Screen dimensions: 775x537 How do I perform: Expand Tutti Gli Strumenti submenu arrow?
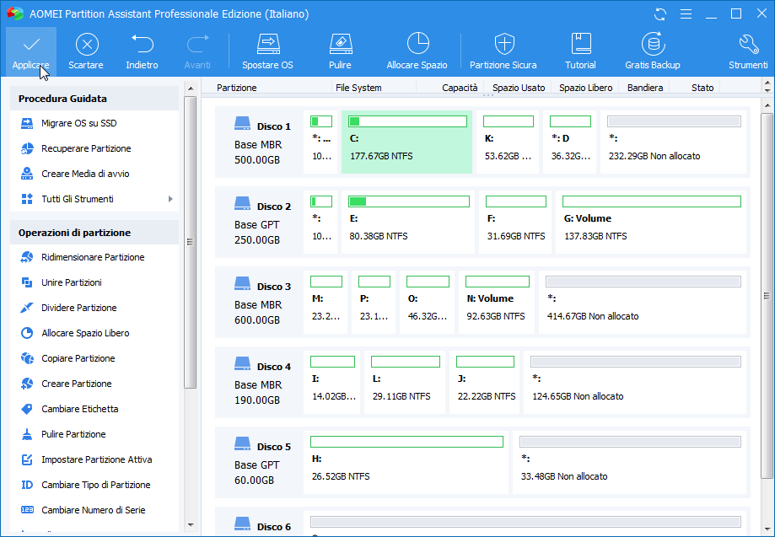point(170,199)
